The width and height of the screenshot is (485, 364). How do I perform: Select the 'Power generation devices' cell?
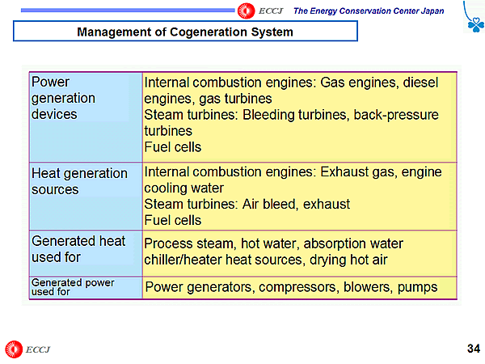(x=86, y=117)
